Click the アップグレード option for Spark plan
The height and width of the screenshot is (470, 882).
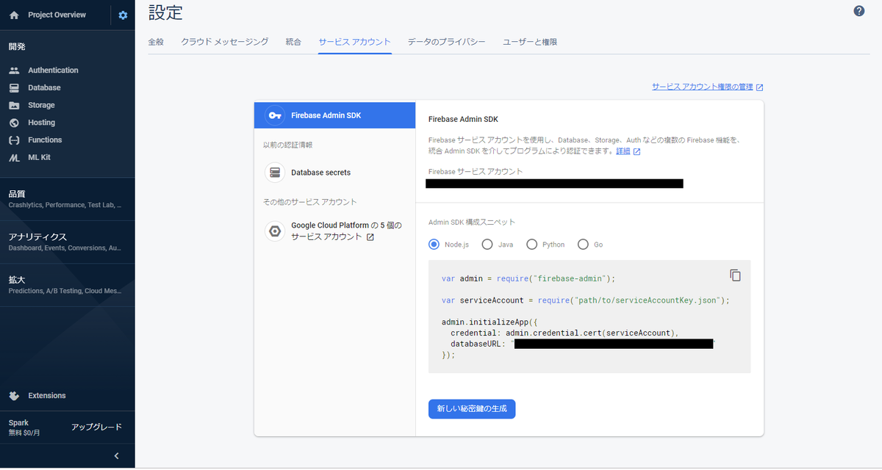click(x=98, y=427)
